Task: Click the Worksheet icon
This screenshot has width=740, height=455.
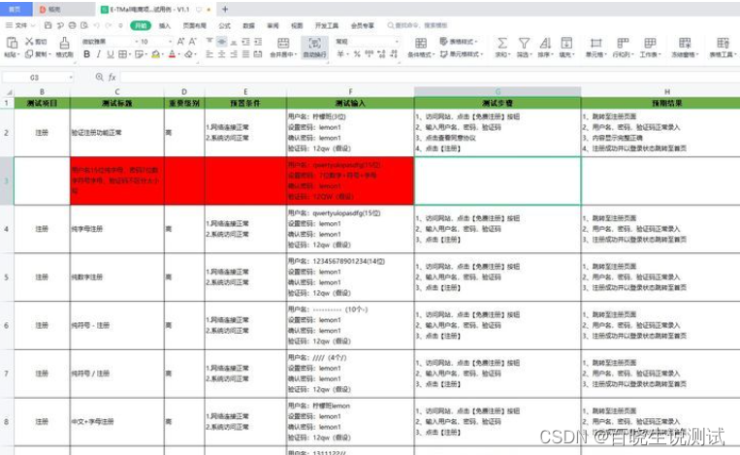Action: click(650, 43)
